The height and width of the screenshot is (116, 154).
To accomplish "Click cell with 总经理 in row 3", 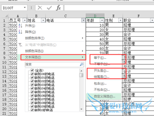I will point(138,30).
